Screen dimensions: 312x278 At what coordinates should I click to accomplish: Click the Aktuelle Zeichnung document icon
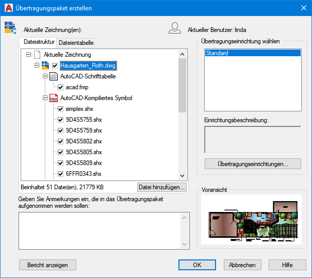(36, 55)
